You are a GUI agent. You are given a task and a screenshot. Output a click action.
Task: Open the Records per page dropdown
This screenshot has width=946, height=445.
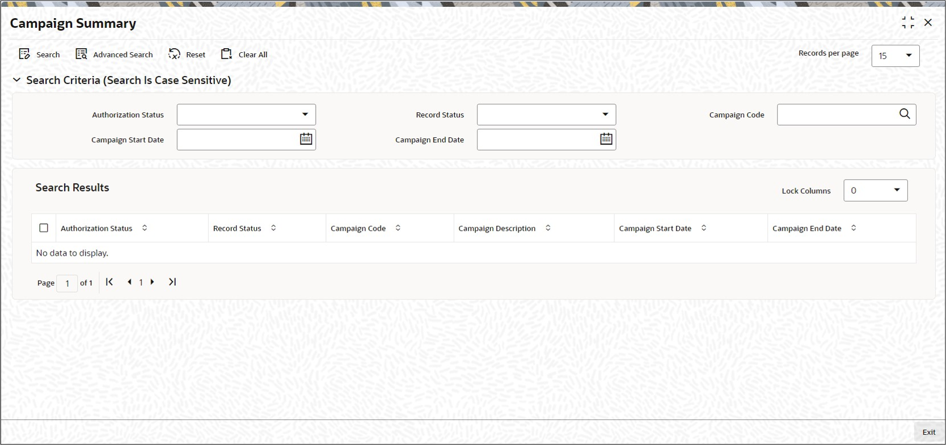[x=895, y=56]
